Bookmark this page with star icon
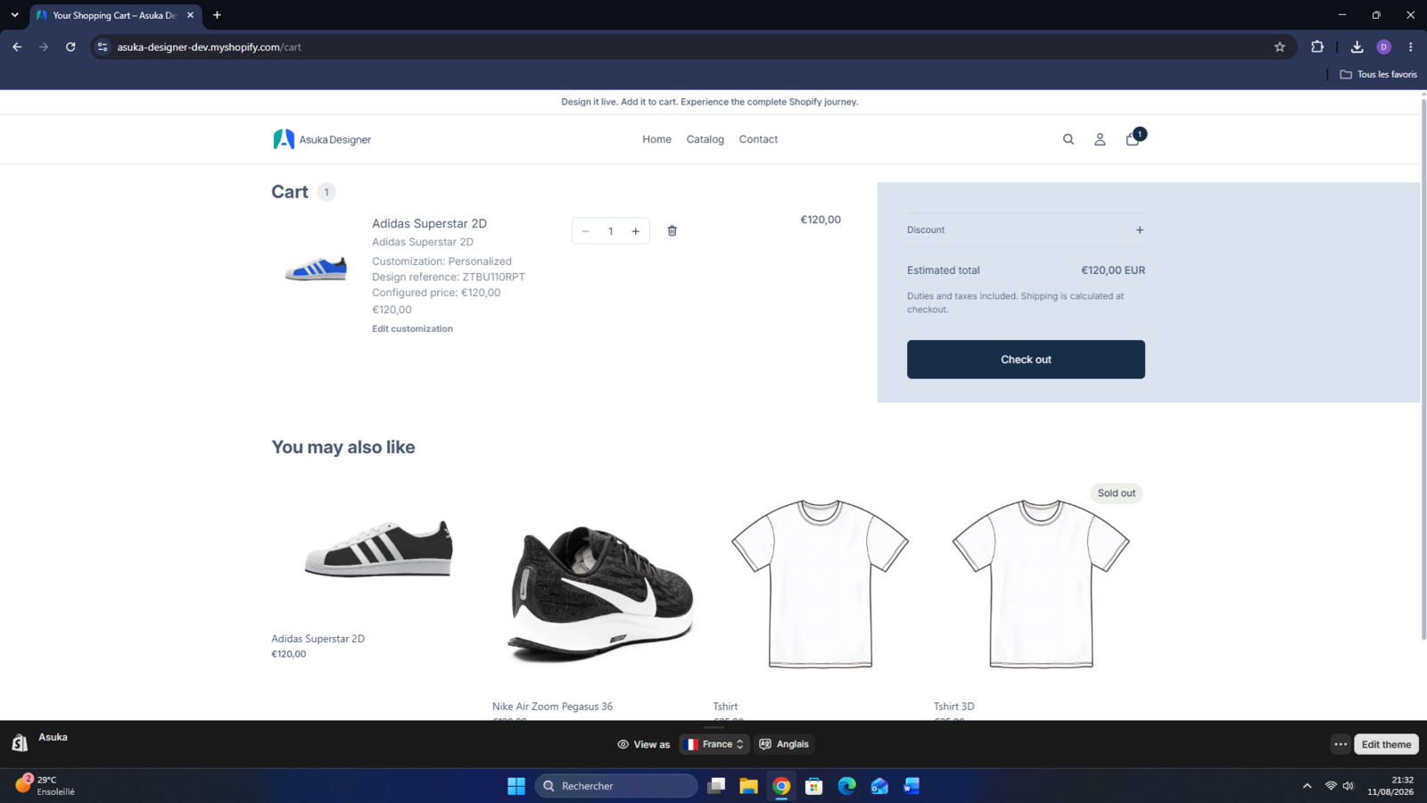 pos(1280,47)
